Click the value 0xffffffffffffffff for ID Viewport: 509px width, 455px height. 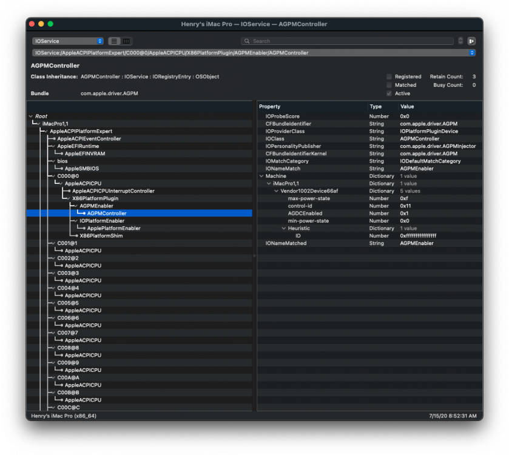pos(418,235)
